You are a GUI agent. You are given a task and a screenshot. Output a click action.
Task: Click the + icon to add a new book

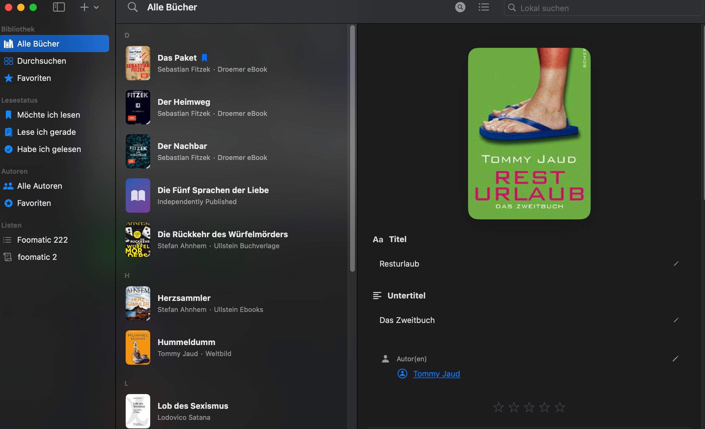(x=85, y=7)
